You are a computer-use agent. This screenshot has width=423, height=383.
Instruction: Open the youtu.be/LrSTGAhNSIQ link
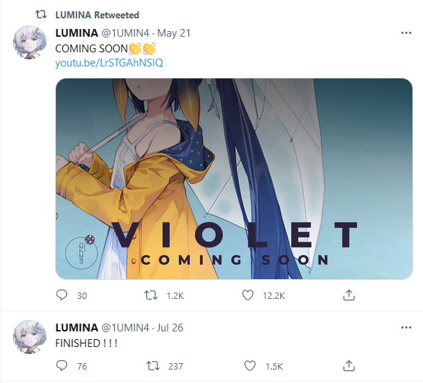[109, 63]
